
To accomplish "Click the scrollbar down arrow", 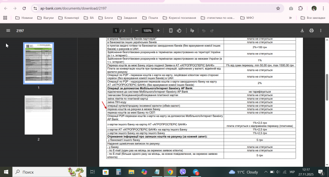I will (327, 165).
